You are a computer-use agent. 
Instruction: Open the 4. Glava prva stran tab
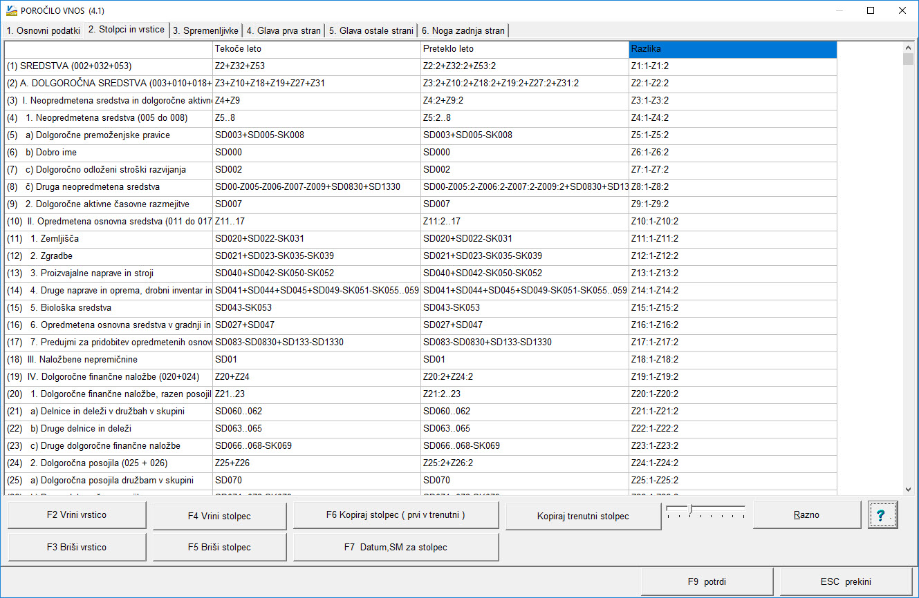[284, 30]
